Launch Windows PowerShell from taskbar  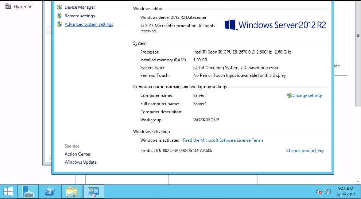point(50,192)
